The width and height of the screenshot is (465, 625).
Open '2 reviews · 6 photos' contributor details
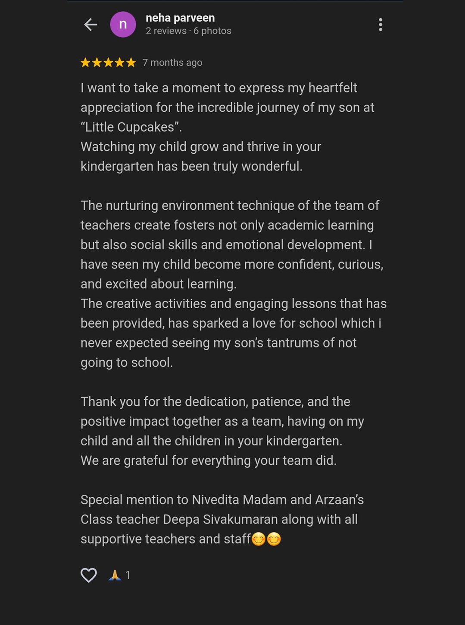188,31
